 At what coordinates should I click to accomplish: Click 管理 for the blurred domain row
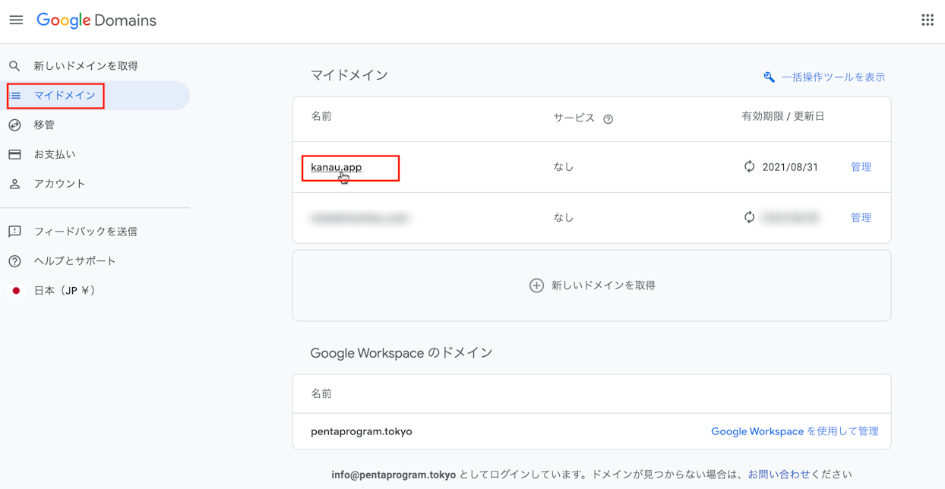(861, 218)
